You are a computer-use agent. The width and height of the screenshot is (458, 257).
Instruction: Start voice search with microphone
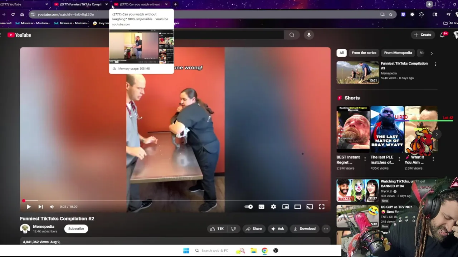[309, 35]
